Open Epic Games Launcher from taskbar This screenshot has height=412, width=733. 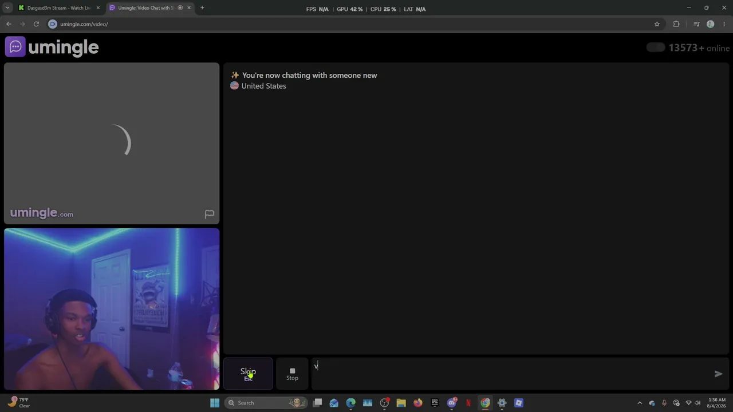click(x=435, y=403)
